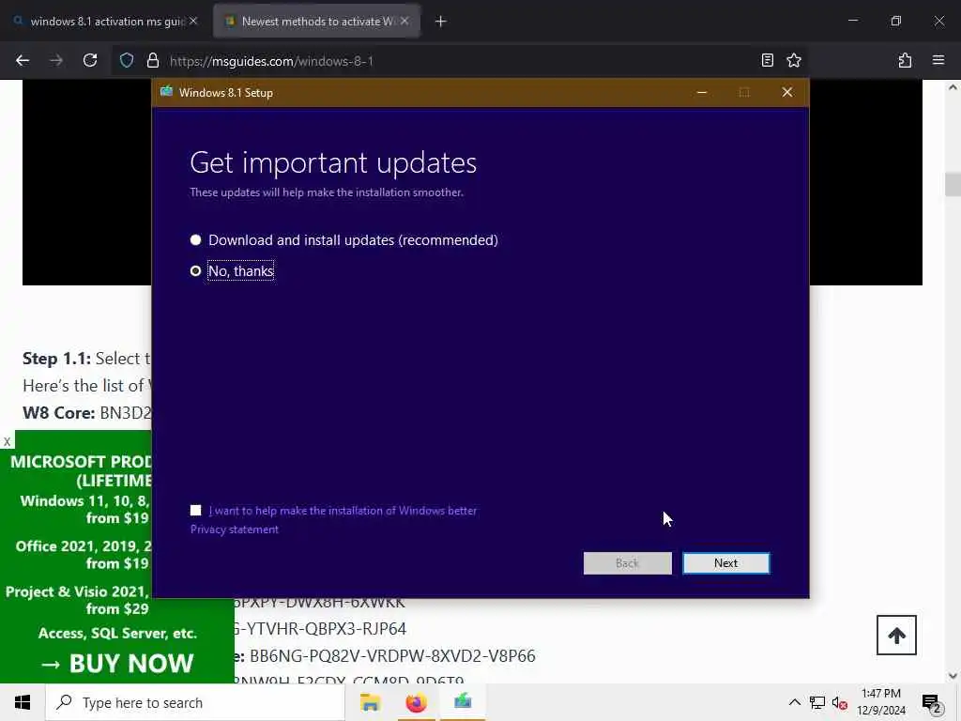The width and height of the screenshot is (961, 721).
Task: Click the page scrollbar up arrow
Action: point(953,87)
